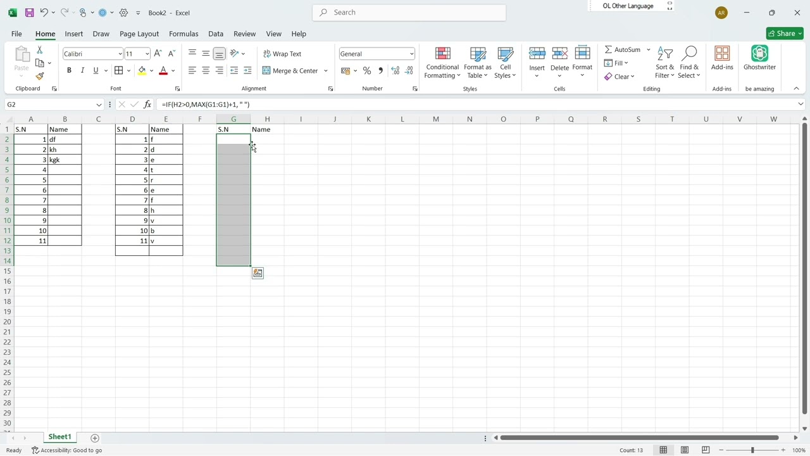Select Normal view in status bar
The image size is (810, 456).
663,450
